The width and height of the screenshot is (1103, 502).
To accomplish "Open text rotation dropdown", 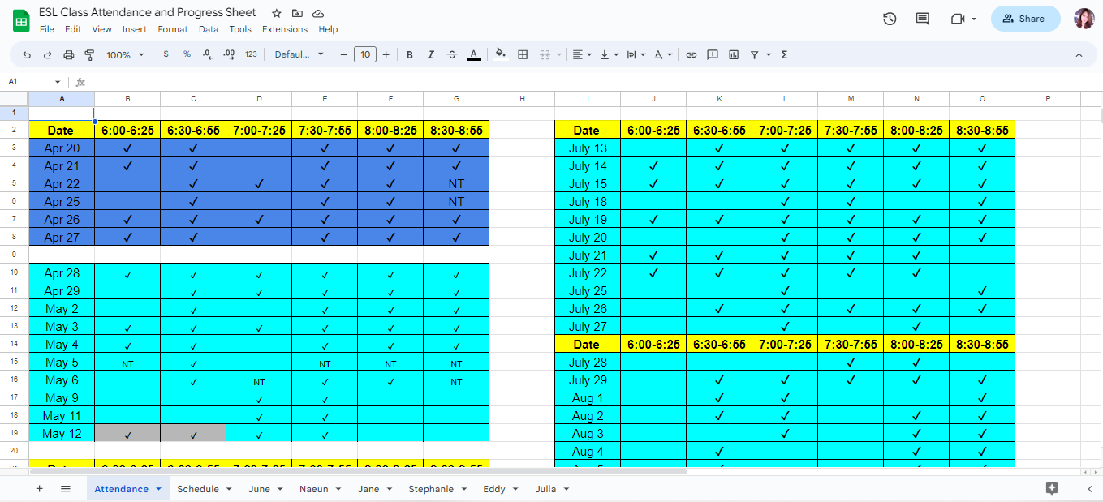I will click(663, 54).
